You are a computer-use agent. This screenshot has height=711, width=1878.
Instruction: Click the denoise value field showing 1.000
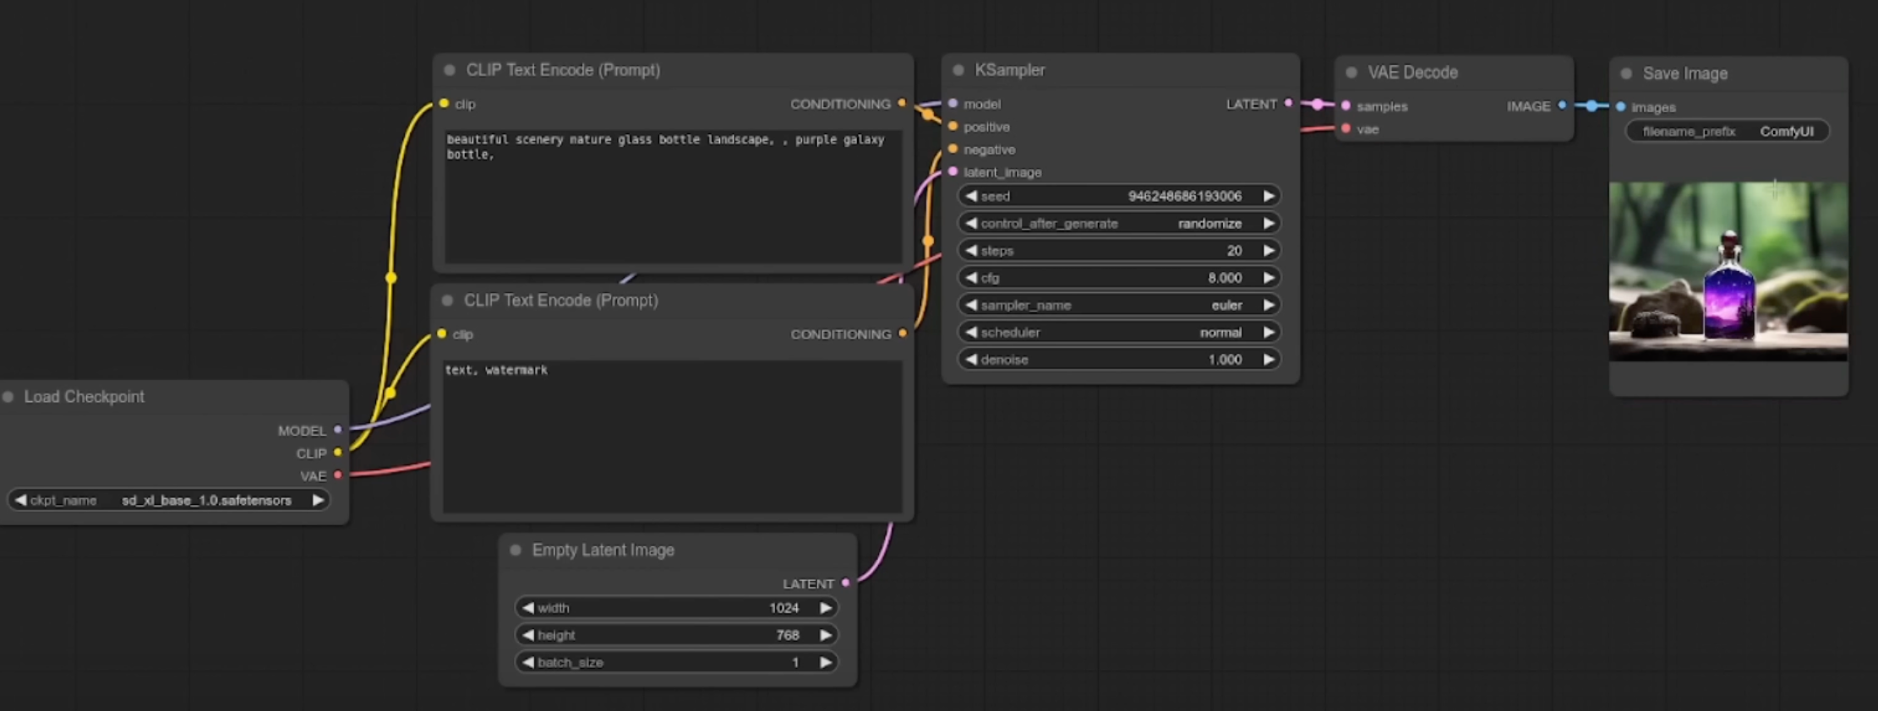point(1119,360)
